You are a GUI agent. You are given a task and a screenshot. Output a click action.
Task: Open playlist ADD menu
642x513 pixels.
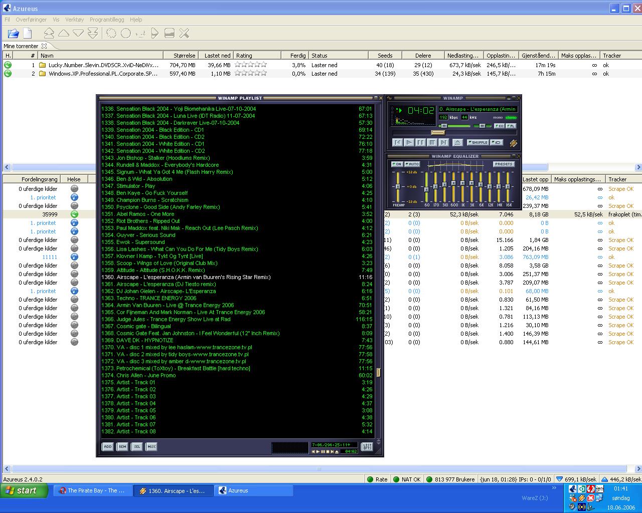(107, 446)
